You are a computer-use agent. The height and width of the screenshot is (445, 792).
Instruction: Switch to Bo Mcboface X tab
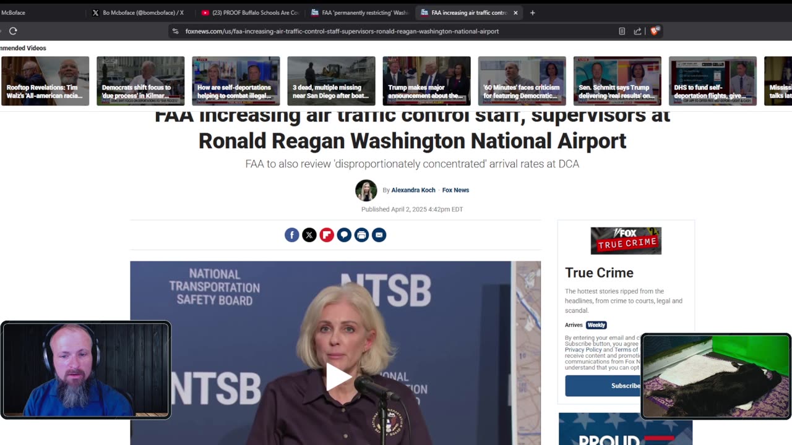(137, 12)
